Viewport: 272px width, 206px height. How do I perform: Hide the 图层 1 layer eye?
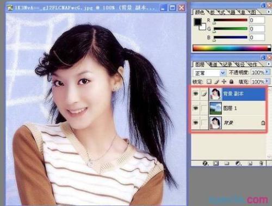[196, 108]
